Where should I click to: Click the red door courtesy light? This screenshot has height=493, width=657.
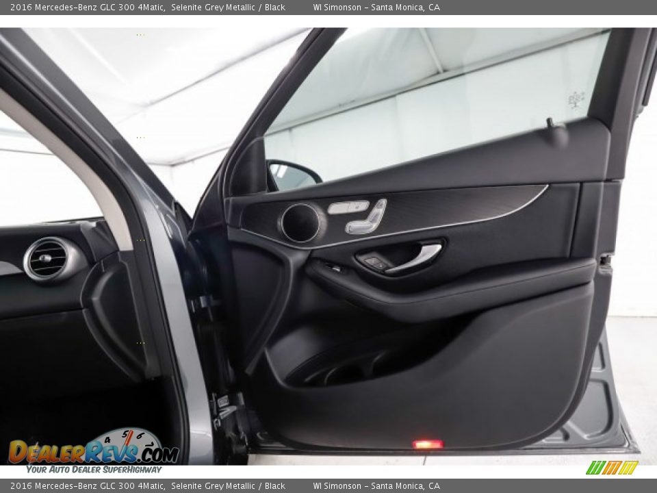428,444
